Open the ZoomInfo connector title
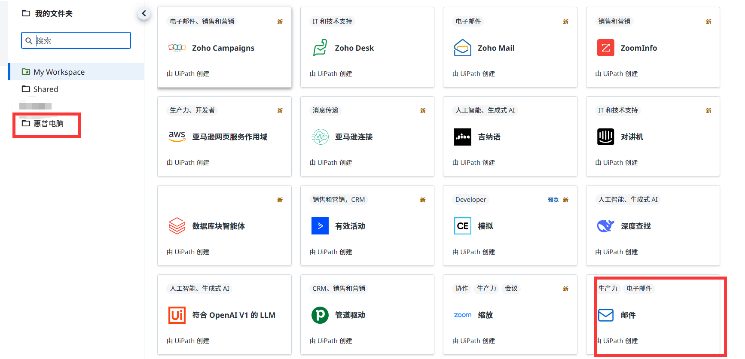The height and width of the screenshot is (359, 745). click(x=639, y=48)
